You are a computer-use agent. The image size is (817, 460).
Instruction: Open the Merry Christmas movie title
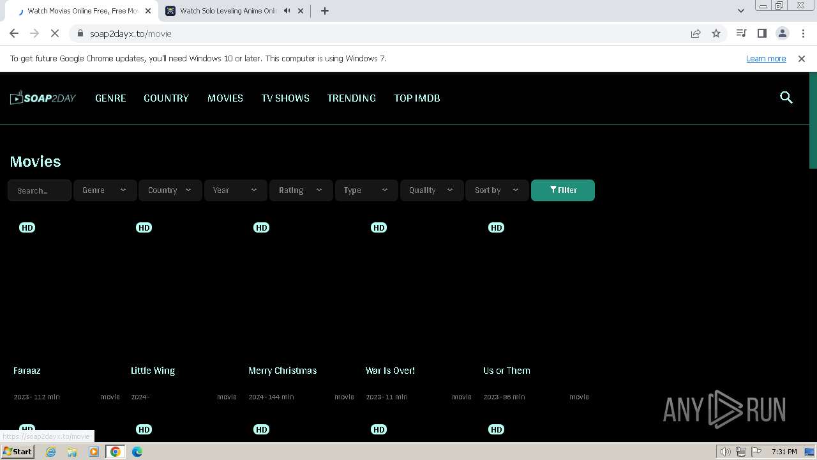pyautogui.click(x=282, y=371)
